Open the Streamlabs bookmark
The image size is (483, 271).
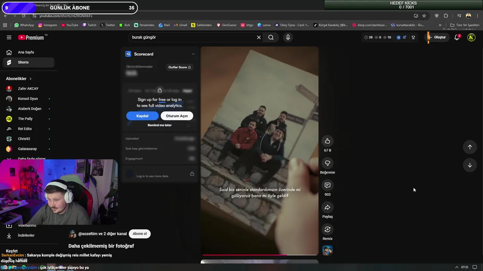[x=144, y=25]
